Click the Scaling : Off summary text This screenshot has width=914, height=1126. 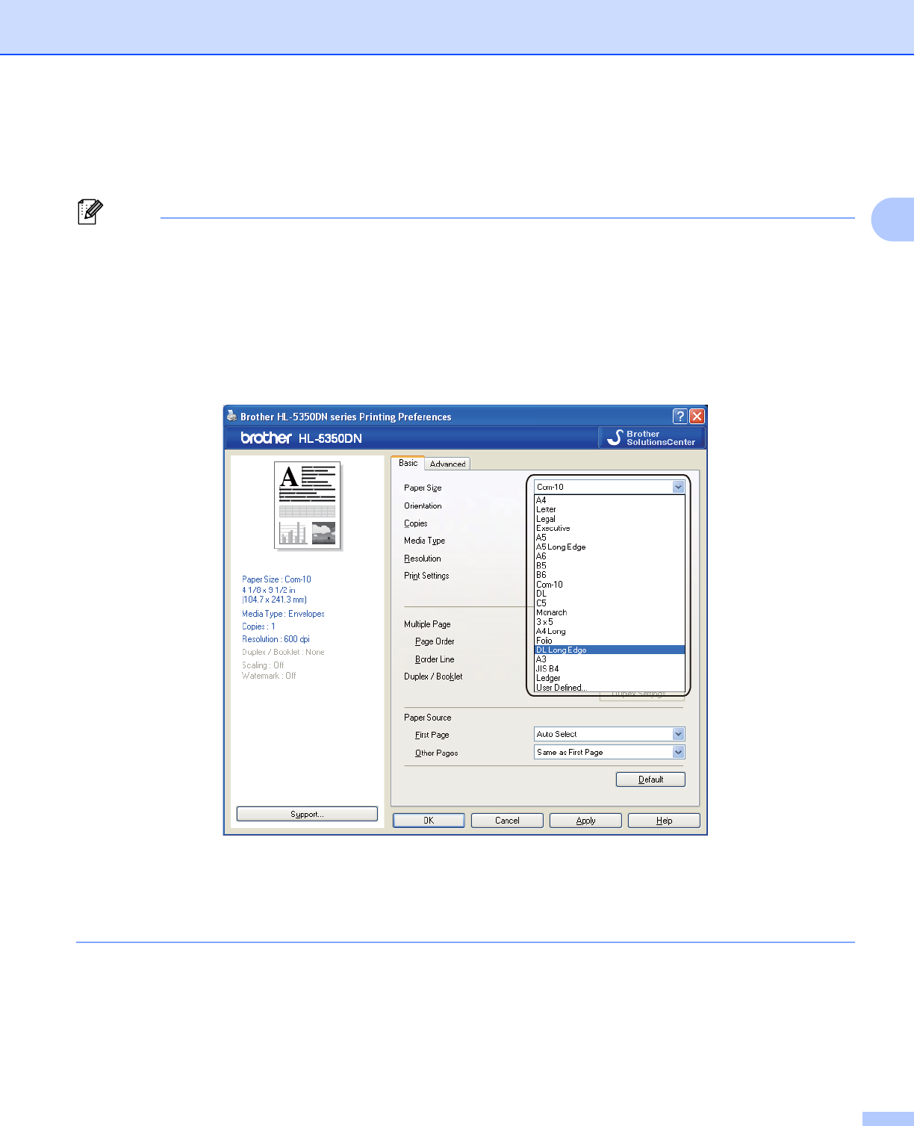point(263,665)
